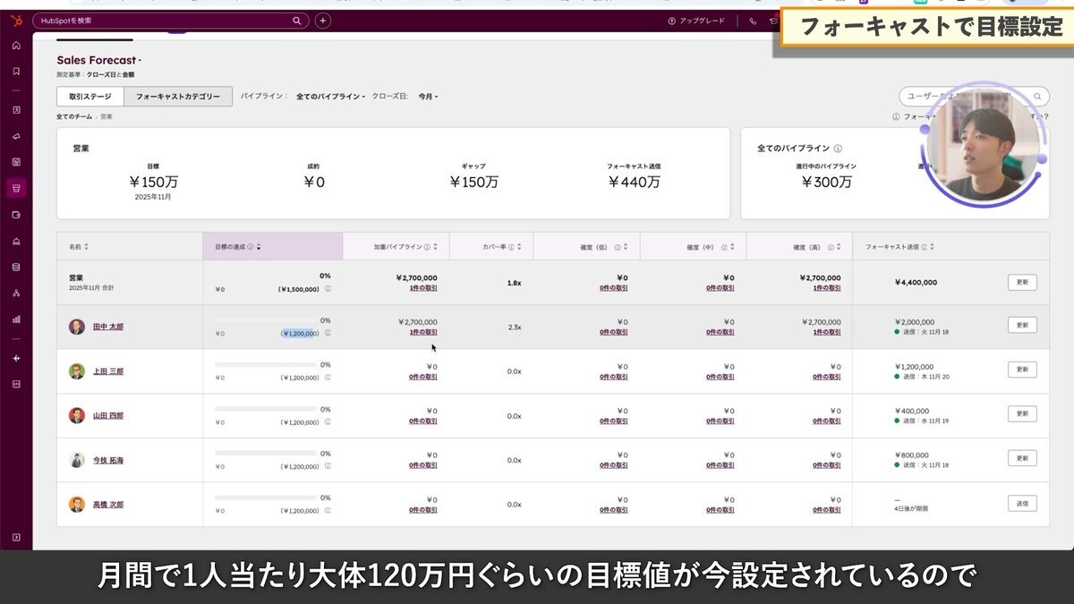Image resolution: width=1074 pixels, height=604 pixels.
Task: Open the Home icon in the sidebar
Action: (x=15, y=45)
